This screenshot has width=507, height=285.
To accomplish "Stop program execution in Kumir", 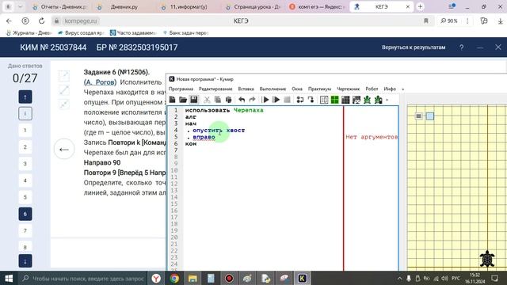I will [x=287, y=100].
